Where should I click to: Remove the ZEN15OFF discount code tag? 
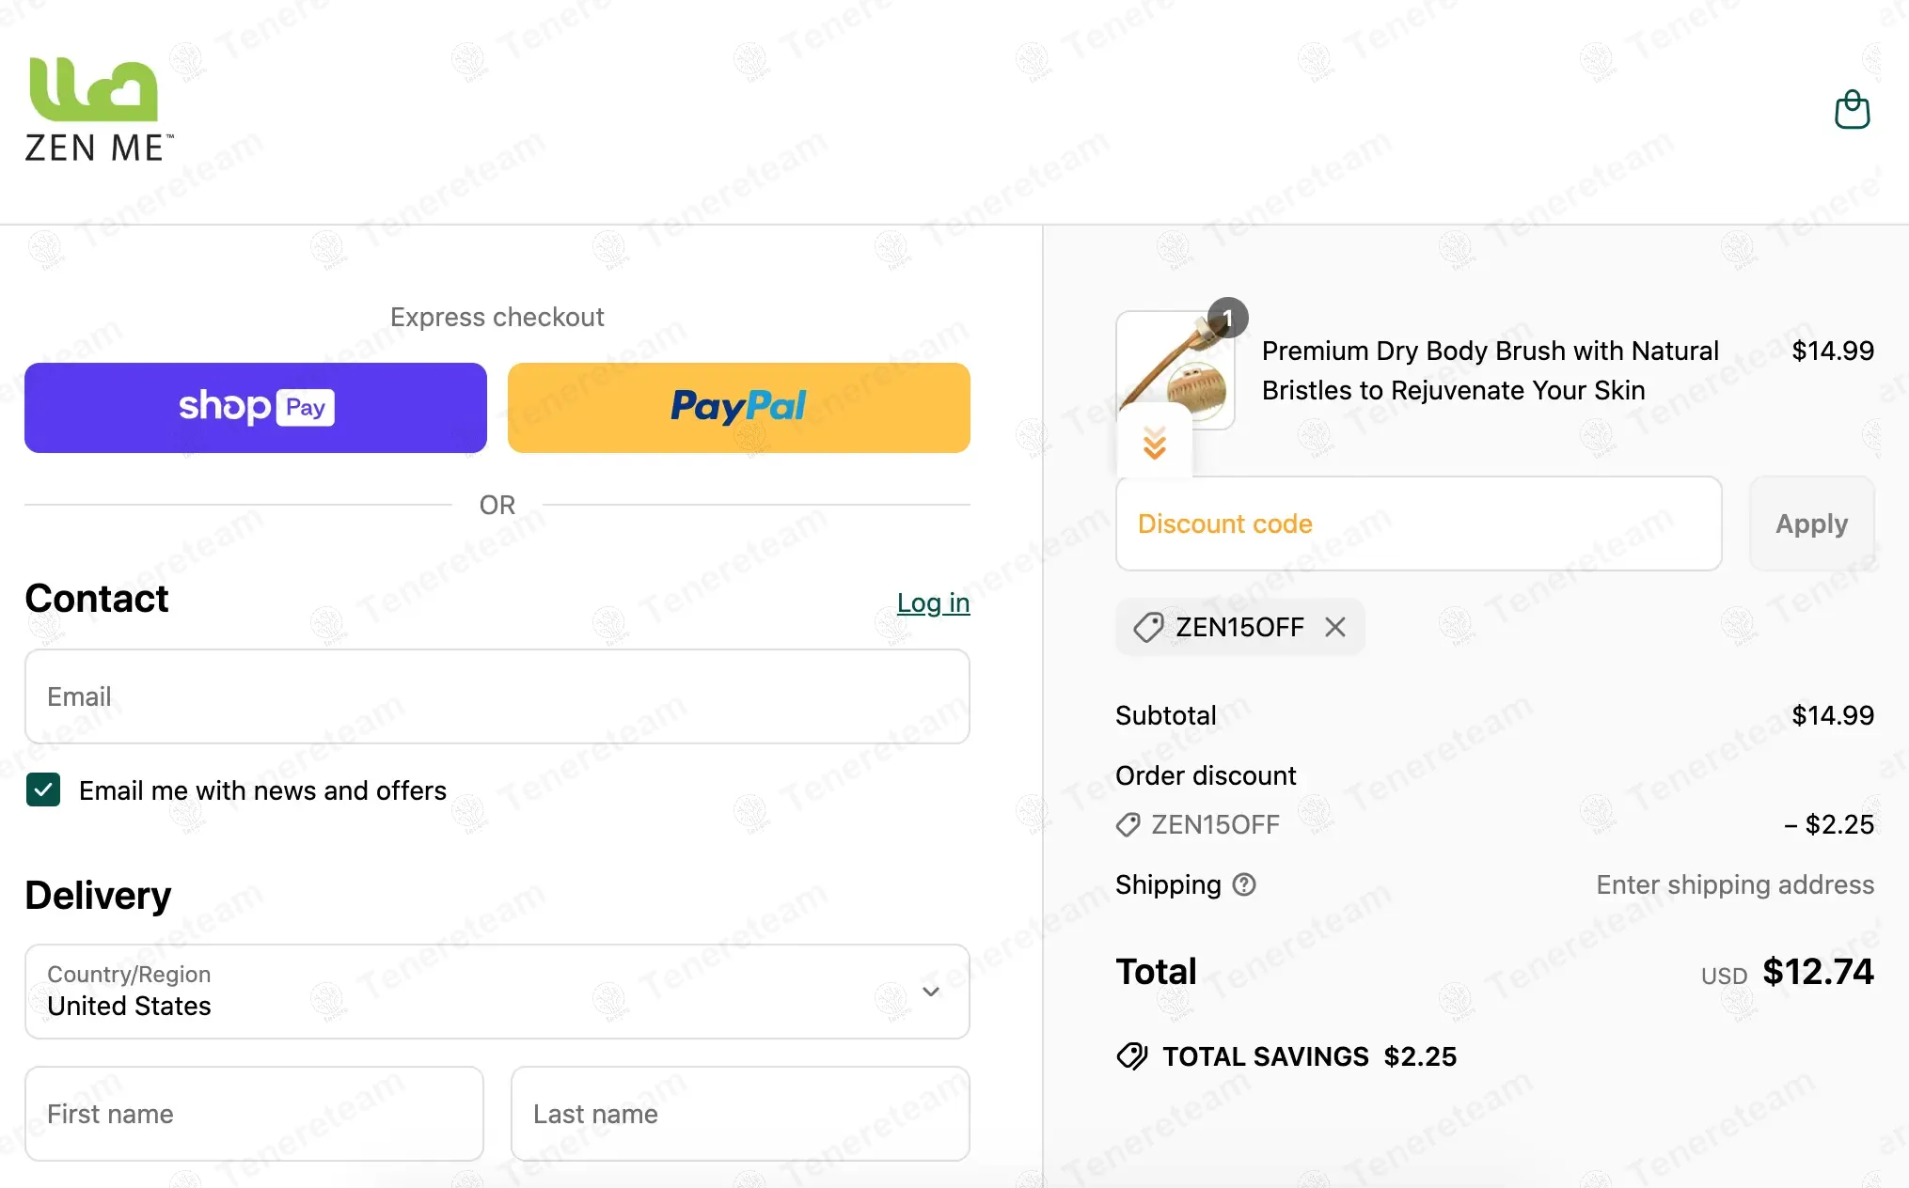1335,627
